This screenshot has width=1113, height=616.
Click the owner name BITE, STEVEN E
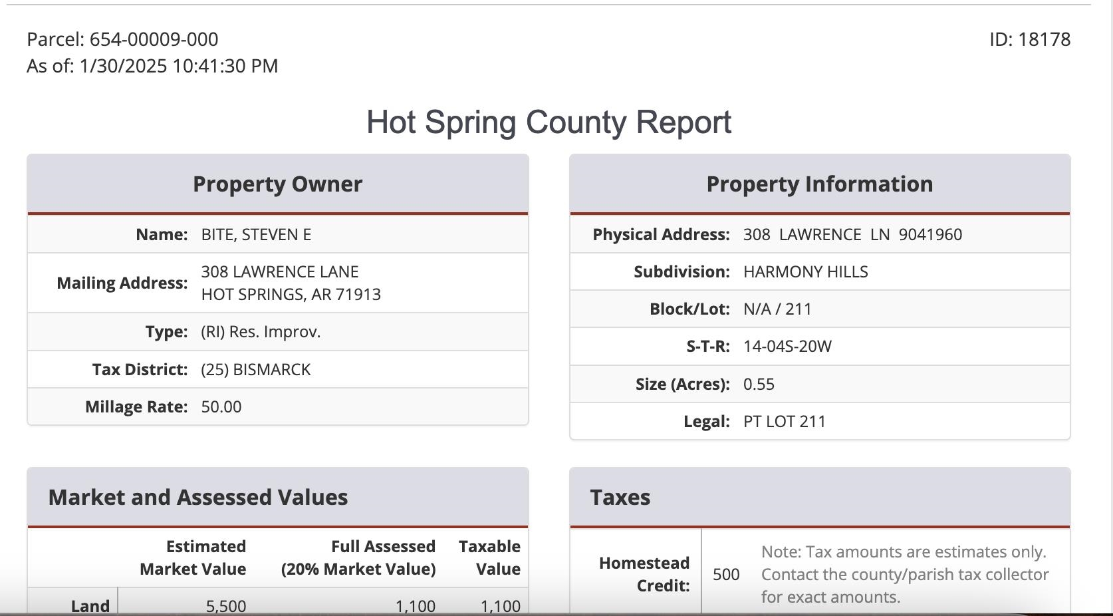coord(256,235)
